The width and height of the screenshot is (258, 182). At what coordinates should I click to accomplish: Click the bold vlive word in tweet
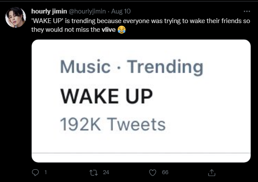109,30
